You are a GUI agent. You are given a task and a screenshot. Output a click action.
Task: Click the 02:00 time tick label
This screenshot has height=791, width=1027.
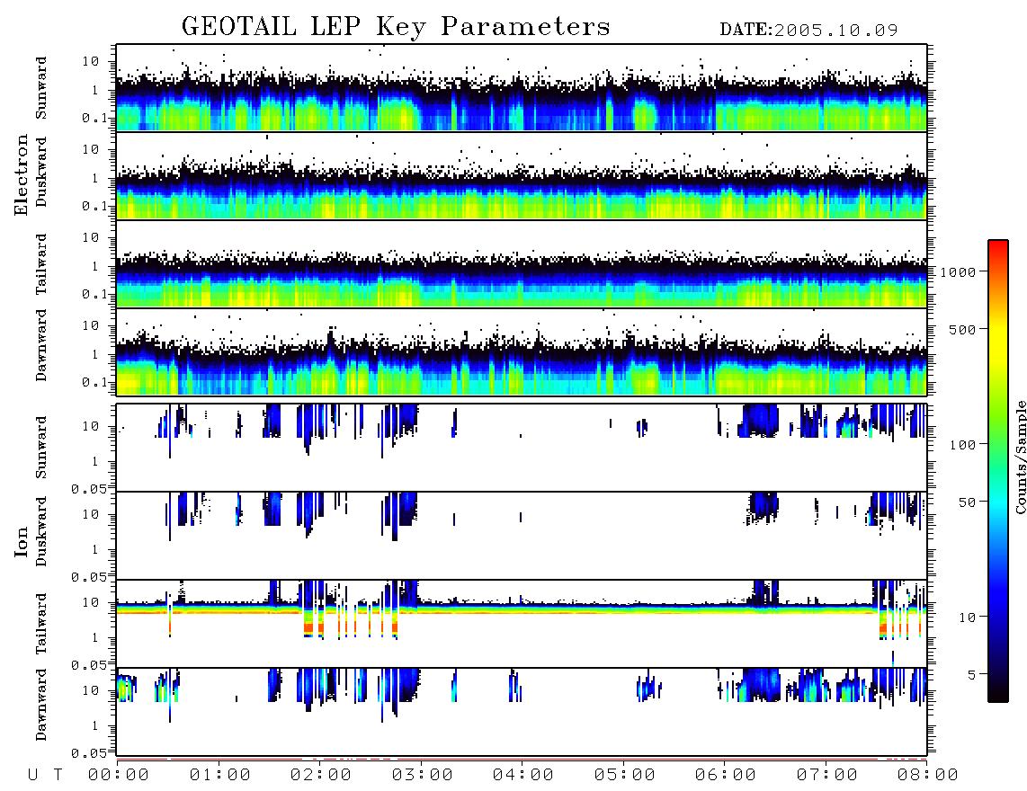tap(321, 776)
